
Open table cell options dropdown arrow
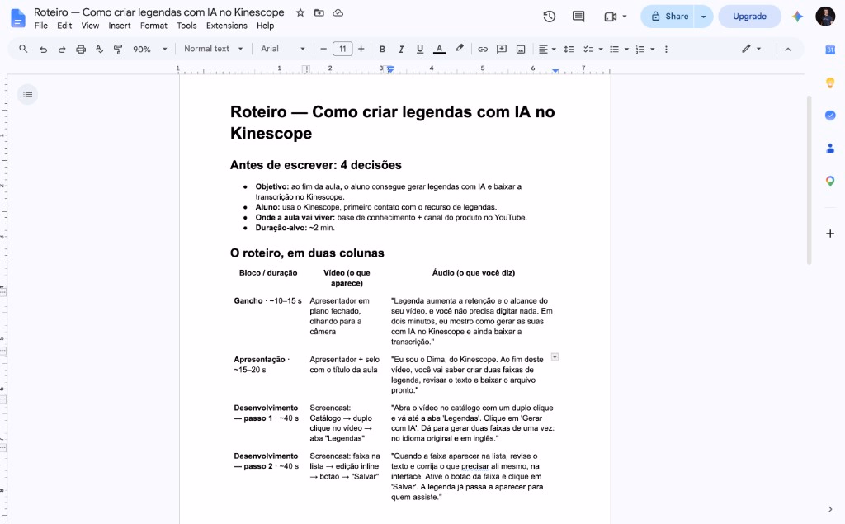point(555,356)
